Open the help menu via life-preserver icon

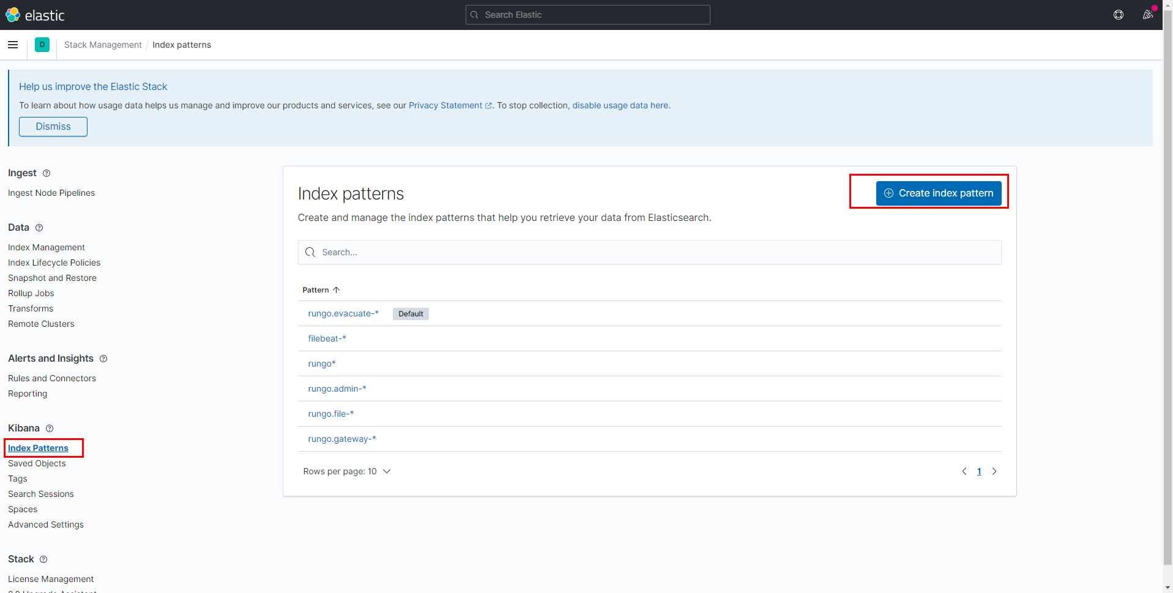pos(1119,14)
